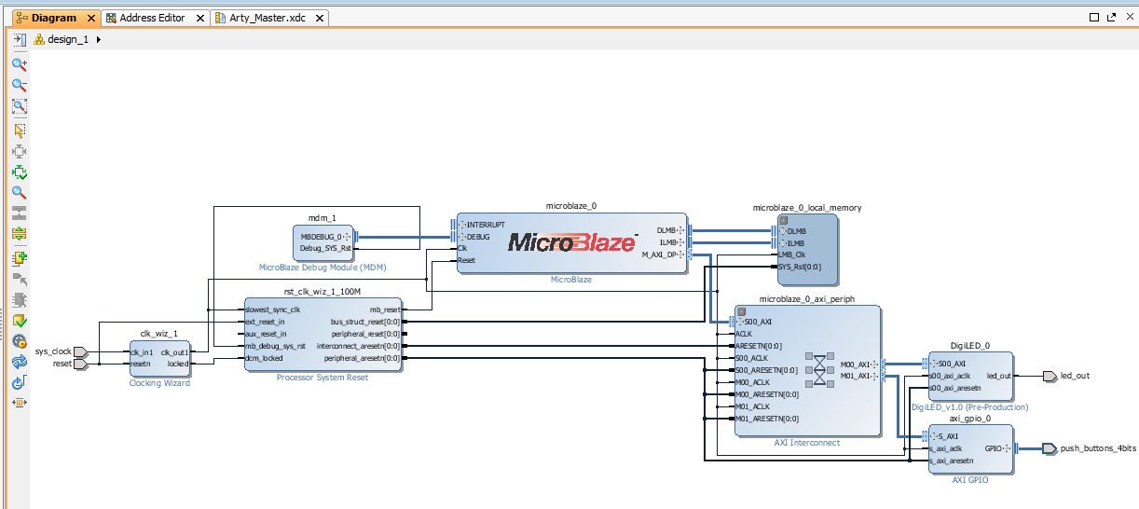Click the Zoom Fit icon

click(20, 107)
